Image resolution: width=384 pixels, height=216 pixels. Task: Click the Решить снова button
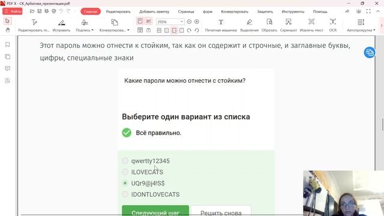pyautogui.click(x=221, y=211)
